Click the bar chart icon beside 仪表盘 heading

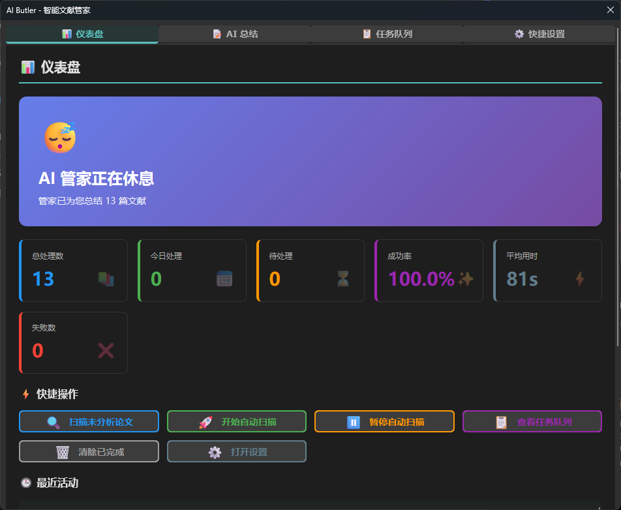[27, 67]
